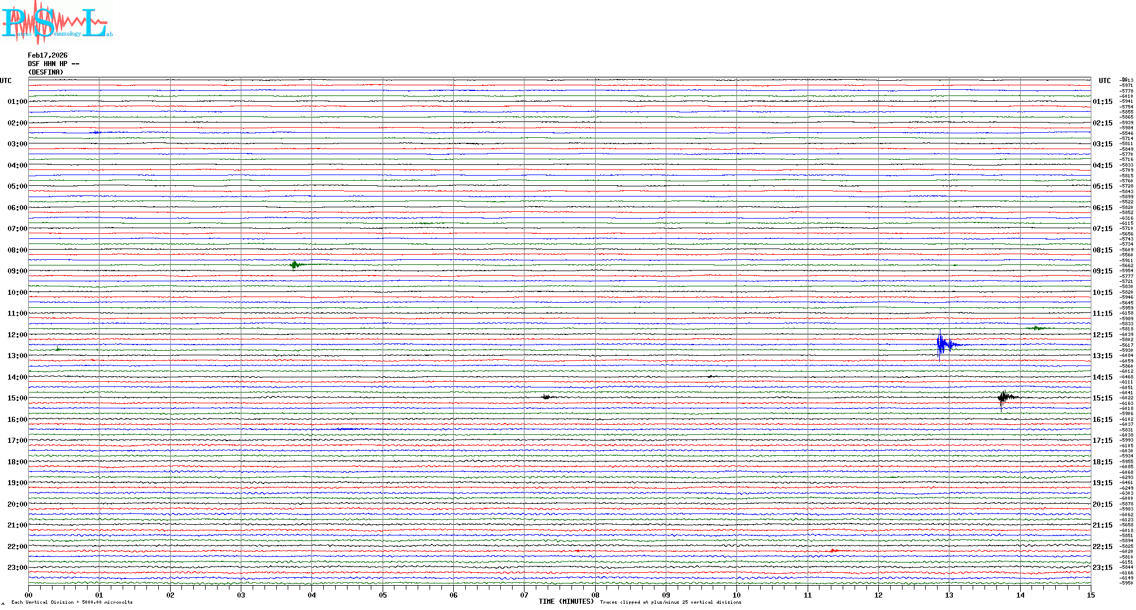Image resolution: width=1136 pixels, height=610 pixels.
Task: Click minute 08 on the bottom axis
Action: [595, 595]
